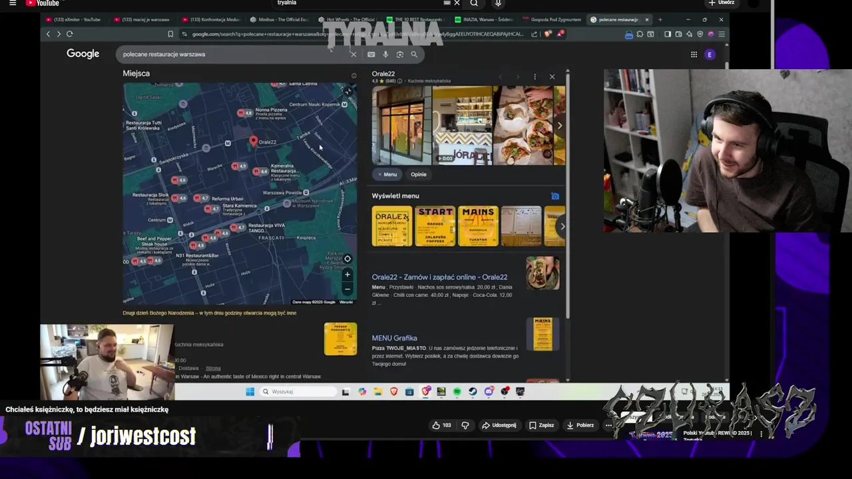Click the Google voice search microphone

[385, 55]
